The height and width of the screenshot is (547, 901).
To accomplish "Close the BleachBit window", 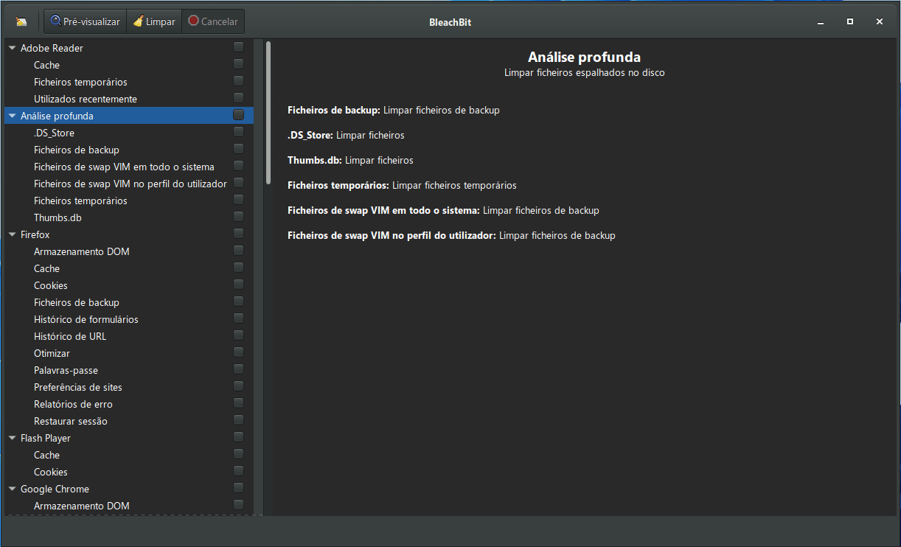I will coord(880,22).
